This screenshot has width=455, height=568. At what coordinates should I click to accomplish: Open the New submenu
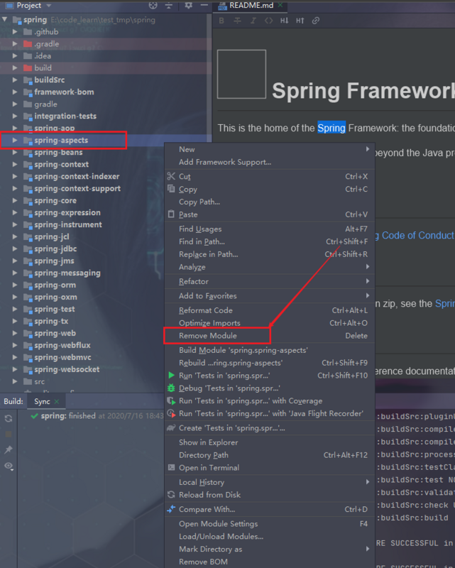(x=270, y=149)
